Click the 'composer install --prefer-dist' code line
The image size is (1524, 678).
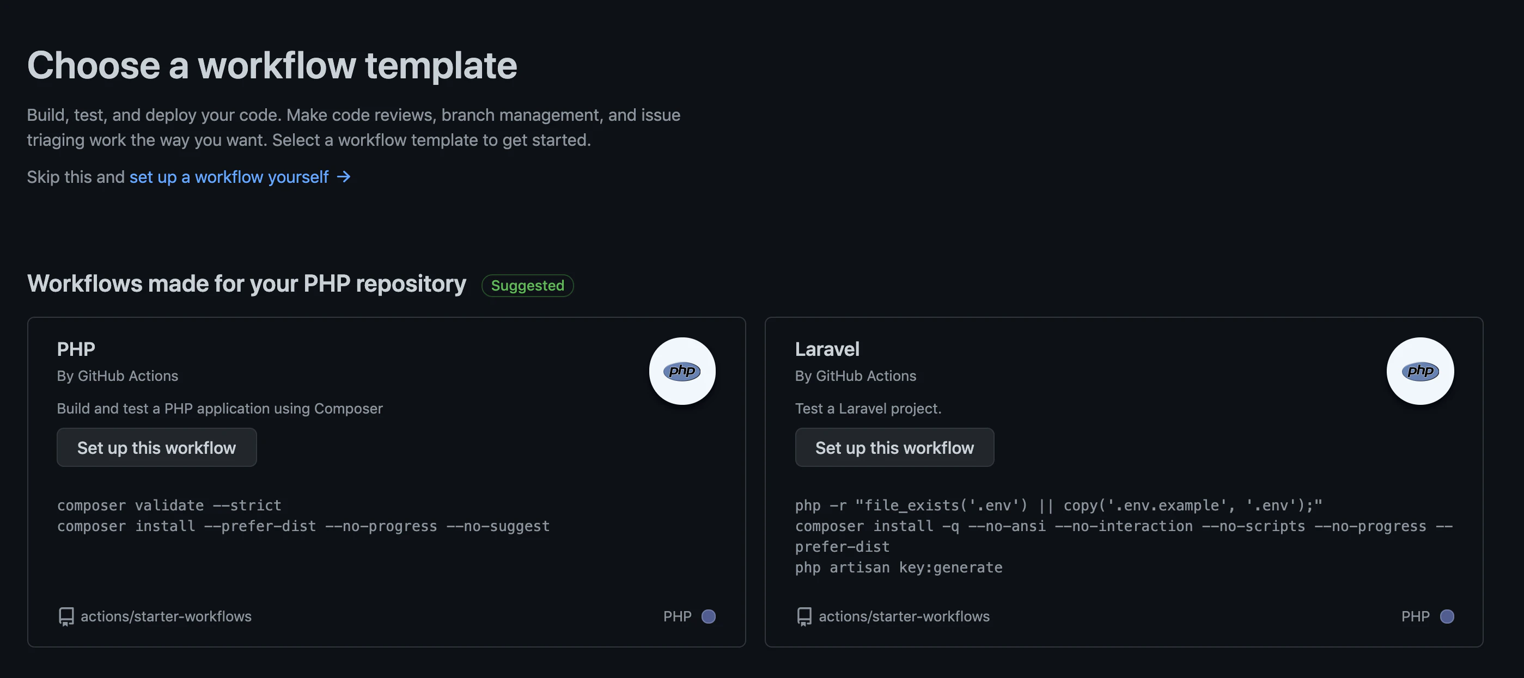pyautogui.click(x=303, y=526)
